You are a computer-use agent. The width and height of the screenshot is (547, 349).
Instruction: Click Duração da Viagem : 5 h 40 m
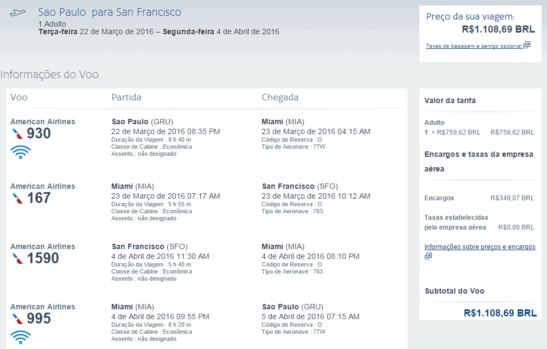(151, 264)
